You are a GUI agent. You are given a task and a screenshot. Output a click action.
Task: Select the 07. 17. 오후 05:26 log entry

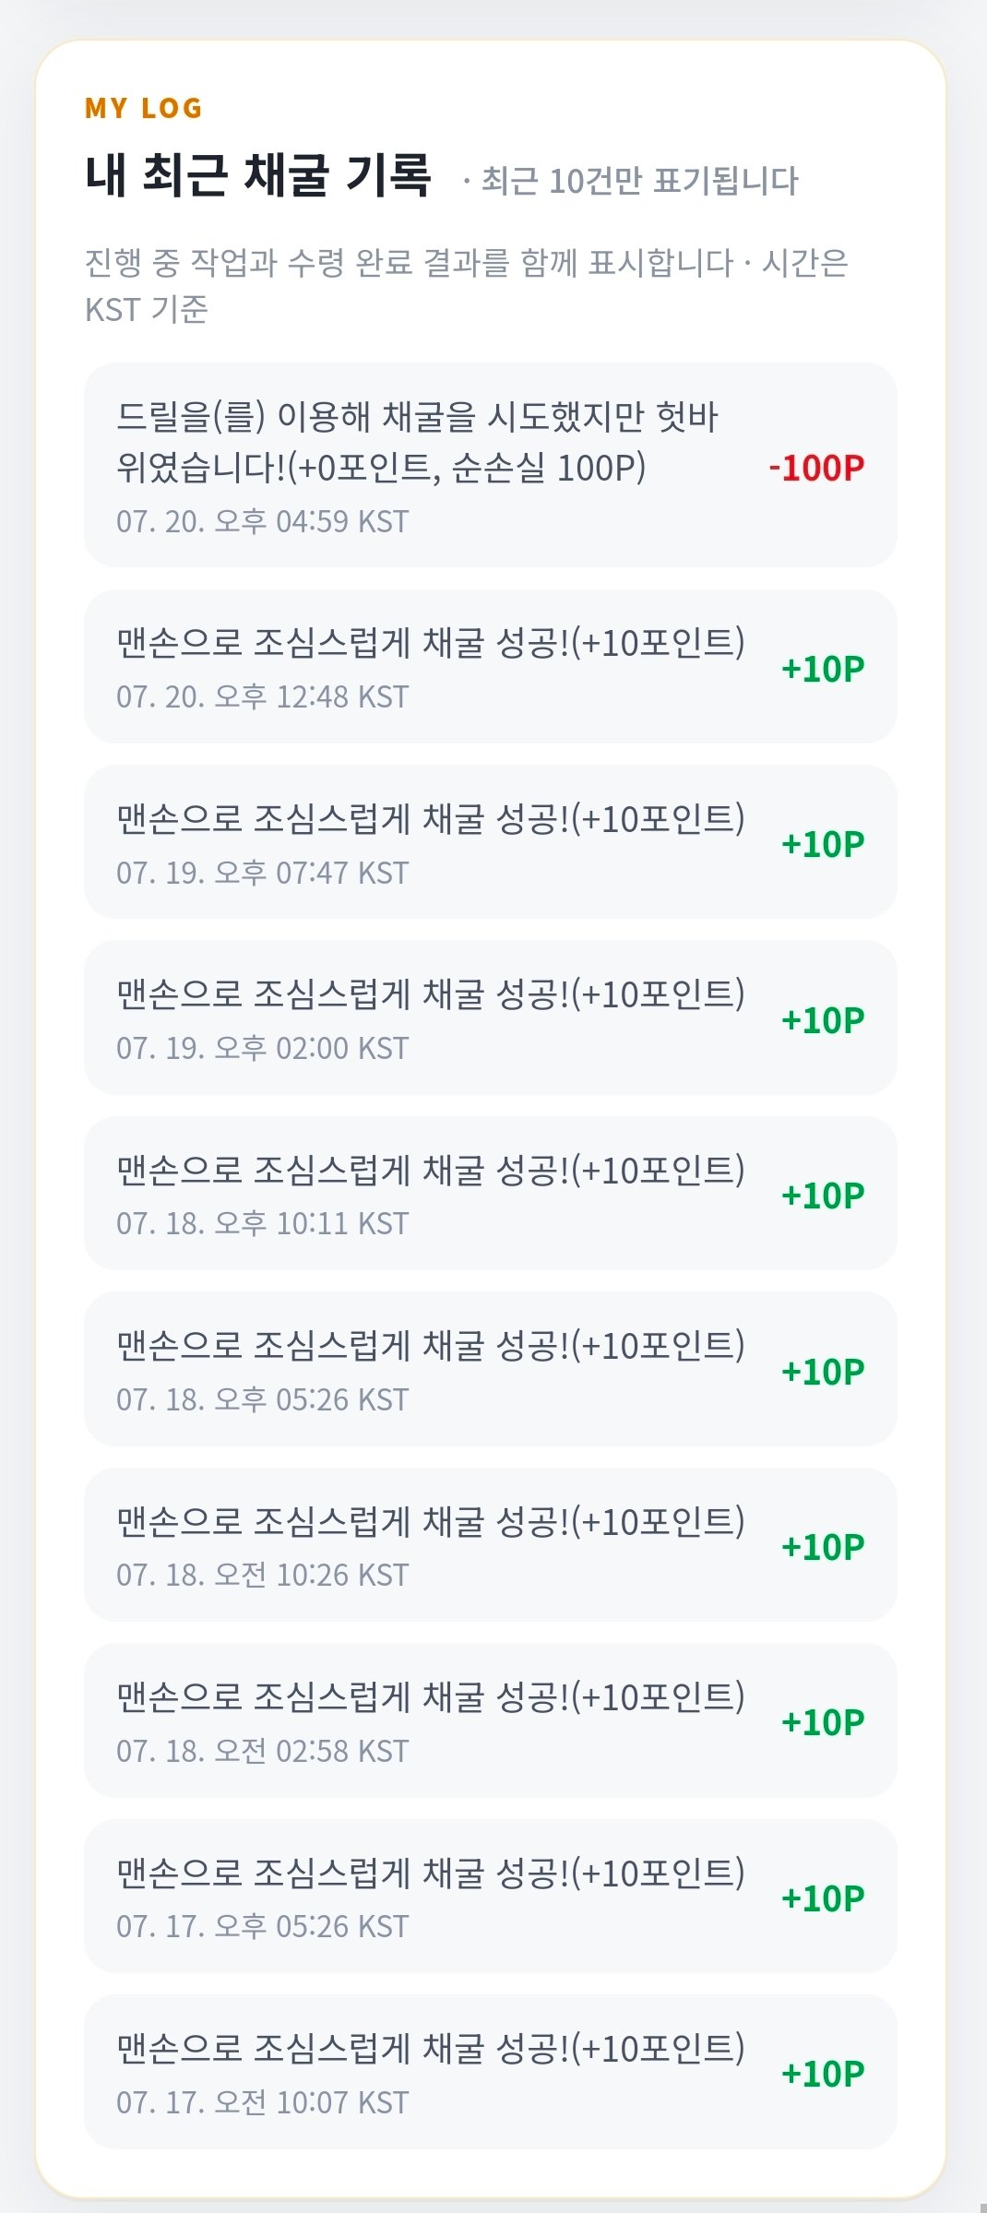coord(490,1896)
